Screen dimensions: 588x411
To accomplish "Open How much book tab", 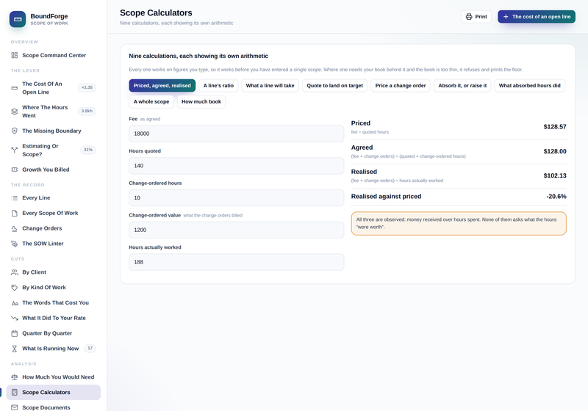I will coord(201,101).
